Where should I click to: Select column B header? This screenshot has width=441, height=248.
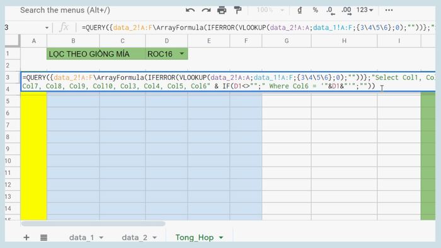(73, 41)
